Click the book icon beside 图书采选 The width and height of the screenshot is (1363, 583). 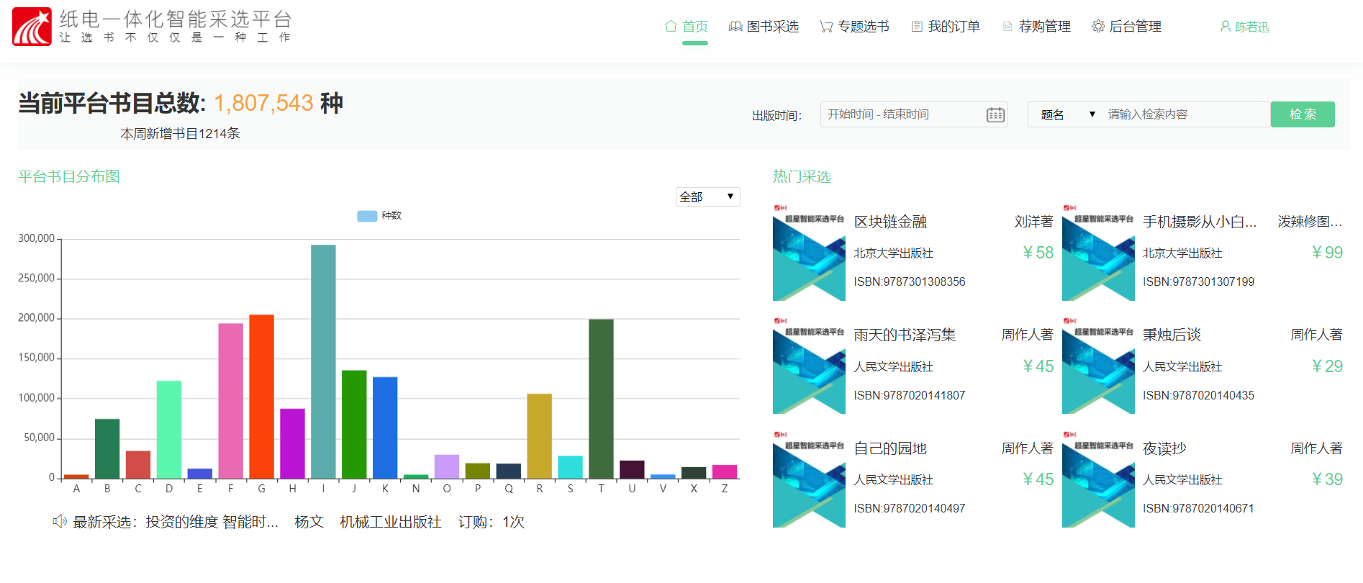[735, 27]
